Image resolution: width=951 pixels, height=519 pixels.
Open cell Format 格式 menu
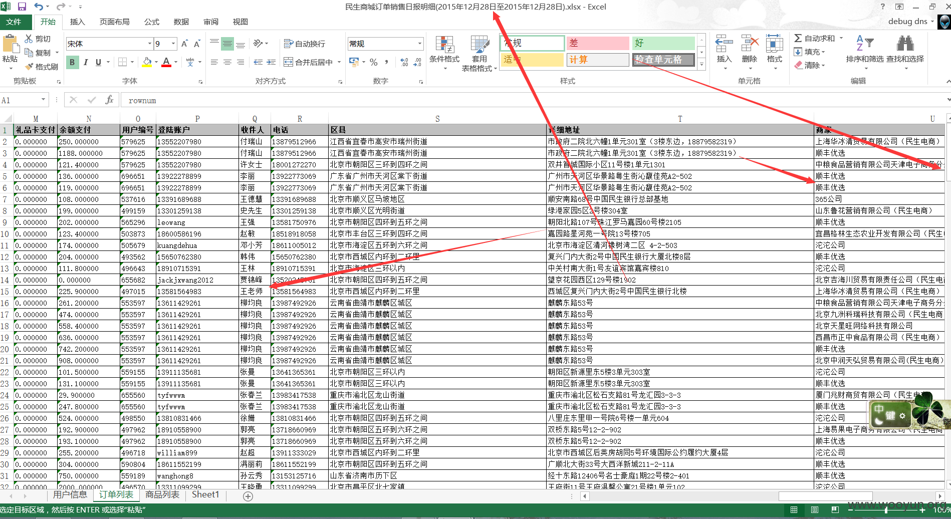tap(774, 51)
